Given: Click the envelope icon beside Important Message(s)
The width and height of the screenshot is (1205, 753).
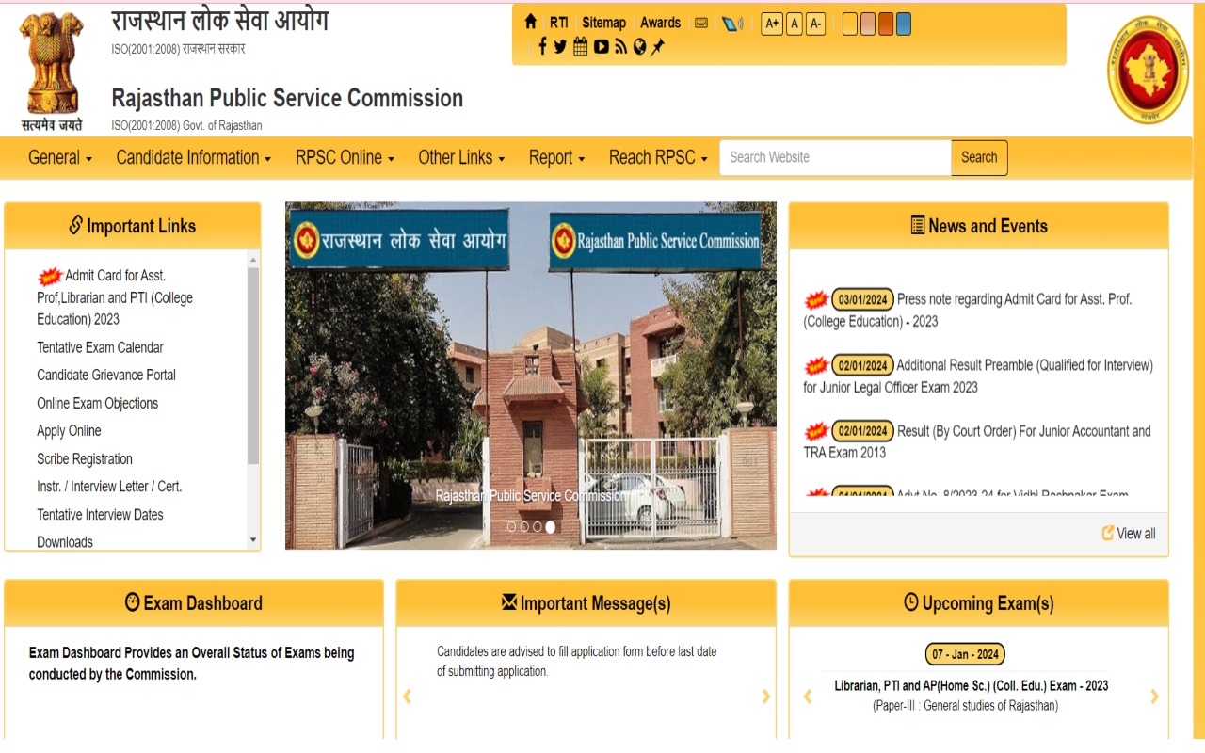Looking at the screenshot, I should pyautogui.click(x=509, y=601).
